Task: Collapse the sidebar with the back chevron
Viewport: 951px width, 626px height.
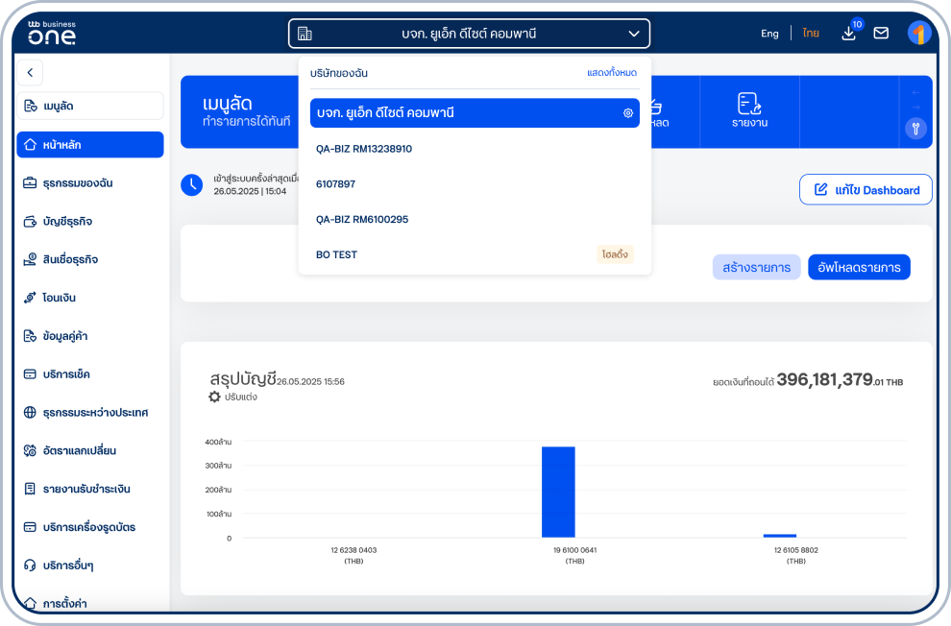Action: [30, 72]
